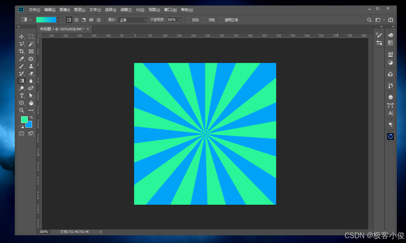This screenshot has height=243, width=406.
Task: Collapse the left toolbox double arrow
Action: pyautogui.click(x=19, y=26)
